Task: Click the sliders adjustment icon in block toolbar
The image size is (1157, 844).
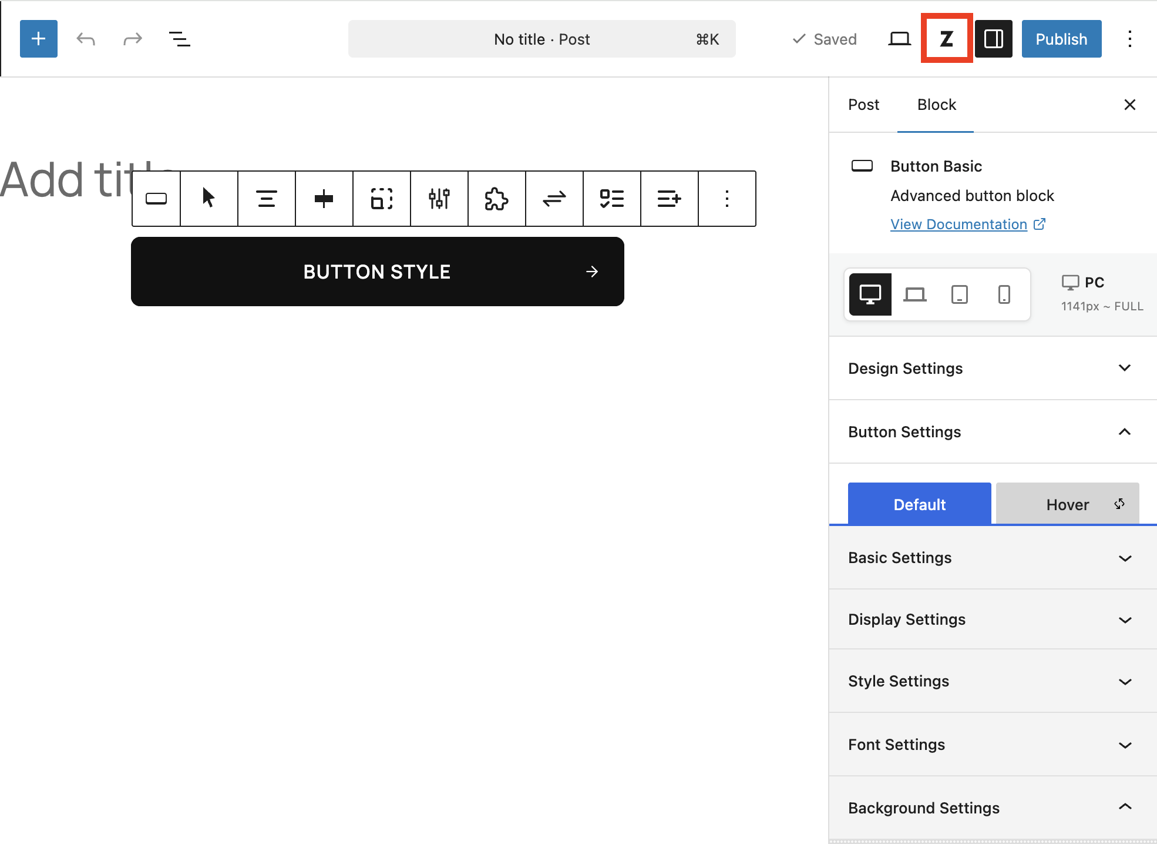Action: coord(439,199)
